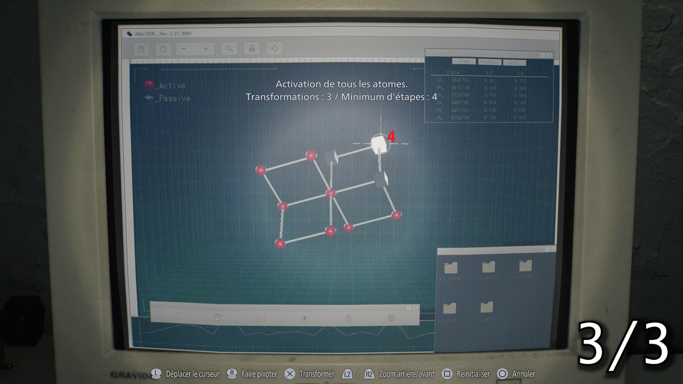Click the Annuler button prompt
Image resolution: width=683 pixels, height=384 pixels.
tap(516, 374)
